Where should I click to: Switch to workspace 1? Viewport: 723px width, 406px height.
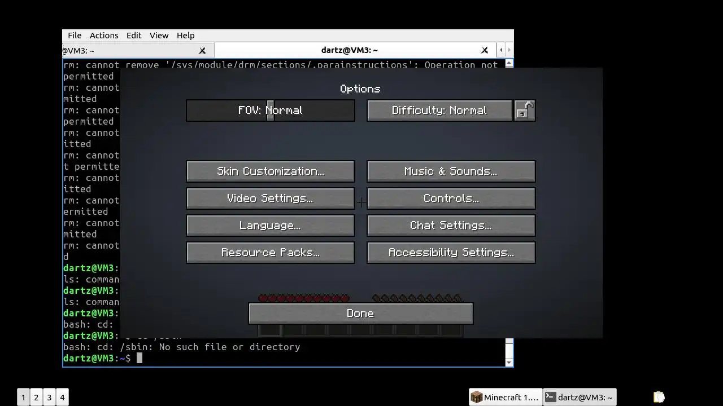[23, 398]
